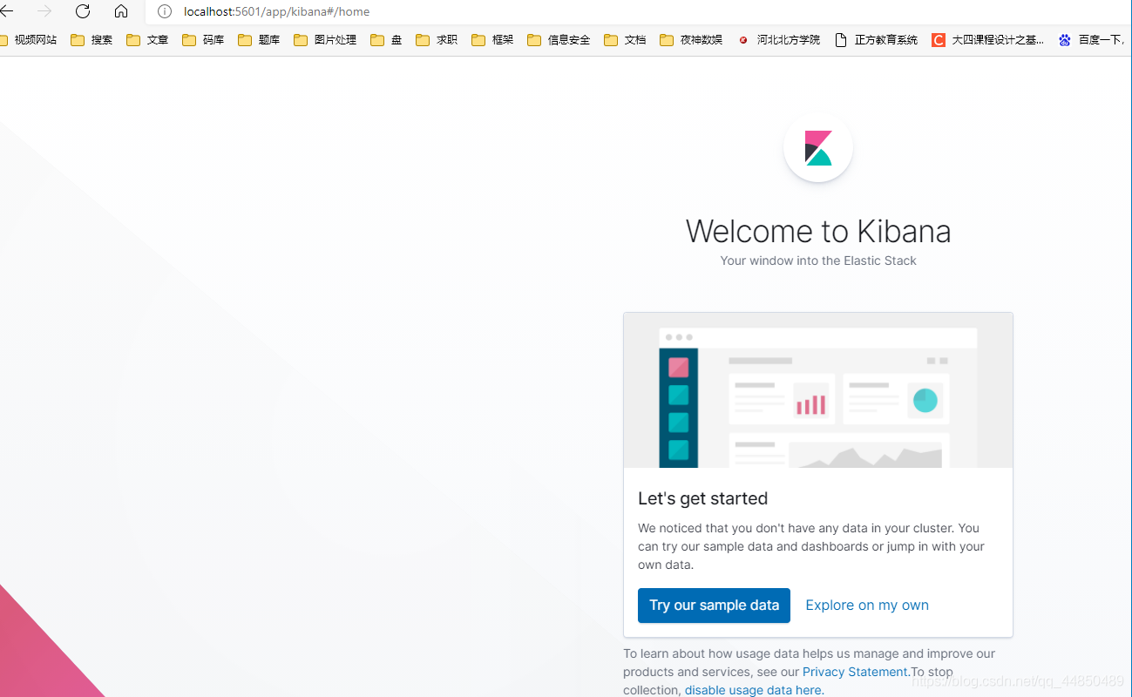
Task: Open the 信息安全 bookmark folder
Action: pyautogui.click(x=559, y=40)
